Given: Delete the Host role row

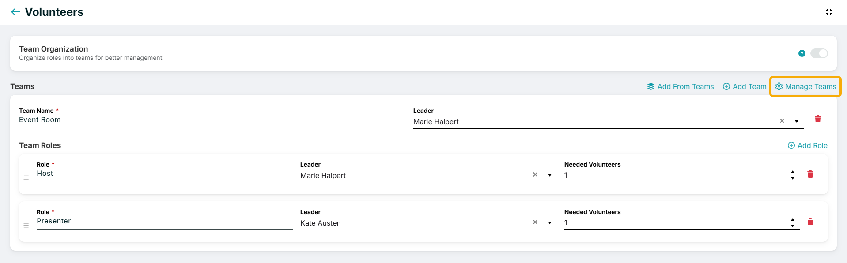Looking at the screenshot, I should 810,174.
